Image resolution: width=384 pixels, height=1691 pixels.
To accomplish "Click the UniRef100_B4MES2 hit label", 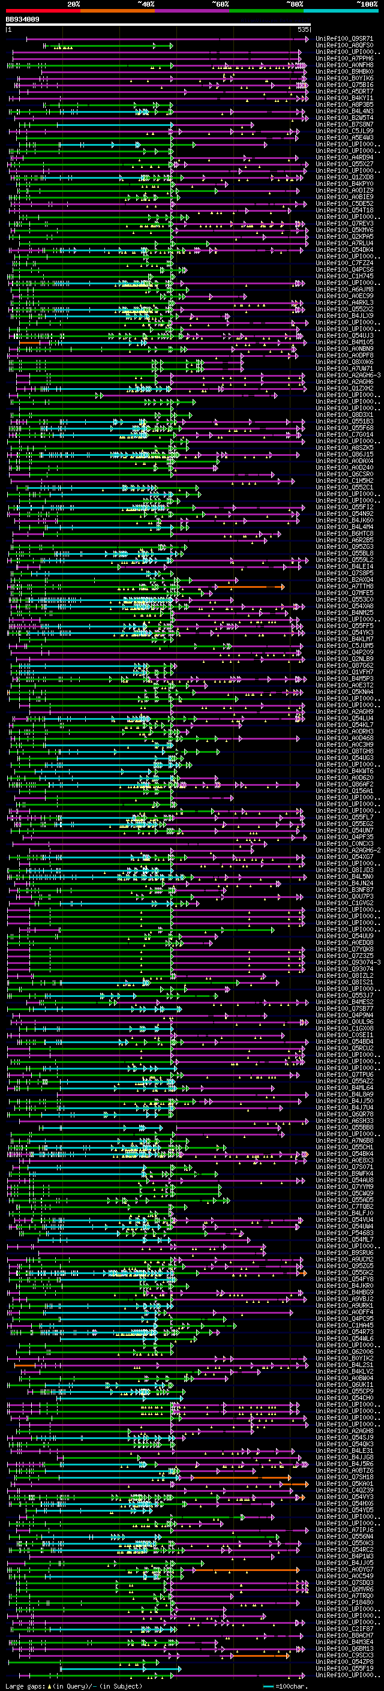I will point(344,1002).
